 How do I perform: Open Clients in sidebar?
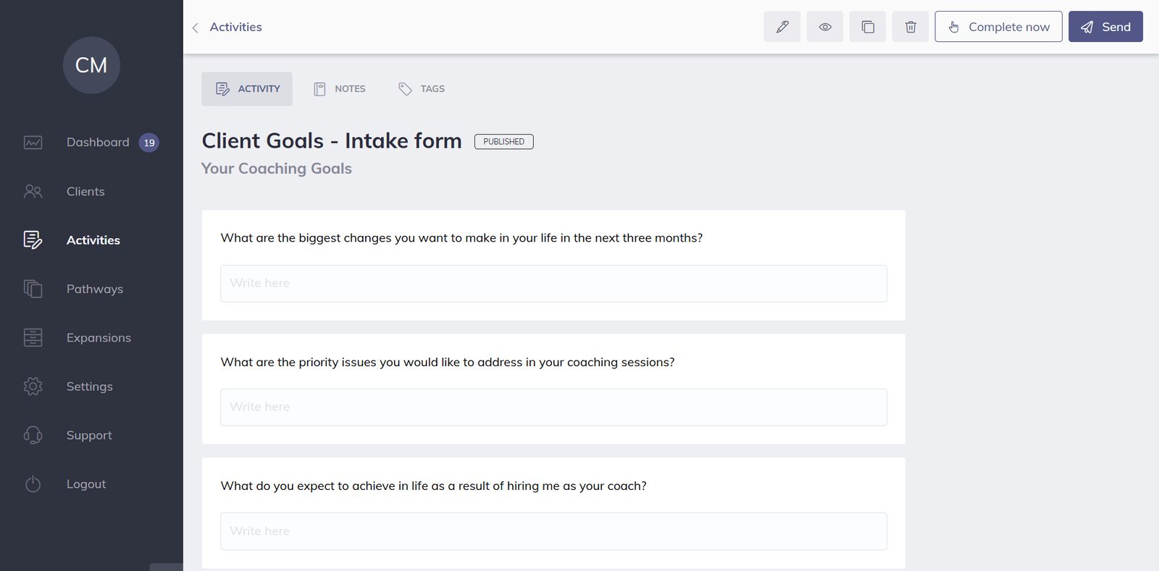click(x=85, y=192)
